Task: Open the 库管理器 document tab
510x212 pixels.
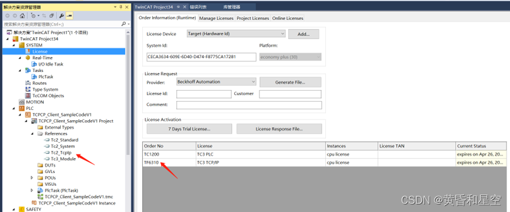Action: pyautogui.click(x=231, y=7)
